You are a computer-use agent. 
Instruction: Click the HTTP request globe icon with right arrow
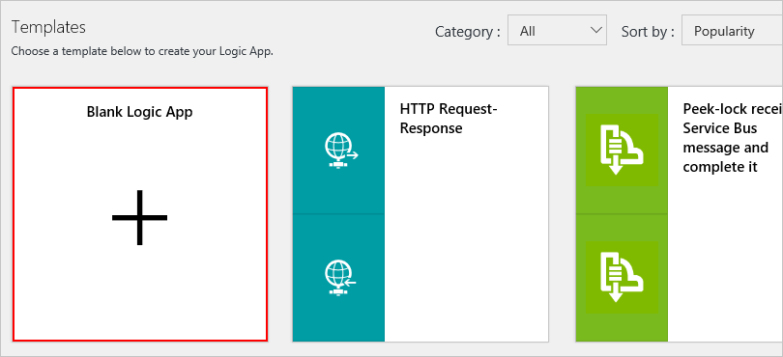[340, 151]
